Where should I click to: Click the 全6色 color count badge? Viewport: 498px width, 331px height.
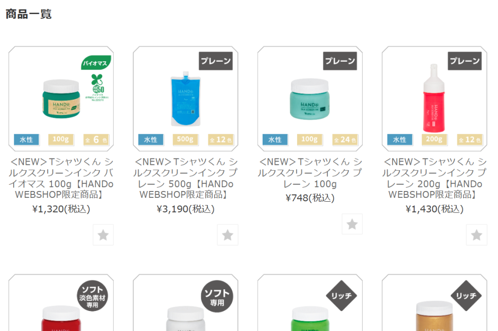point(96,140)
